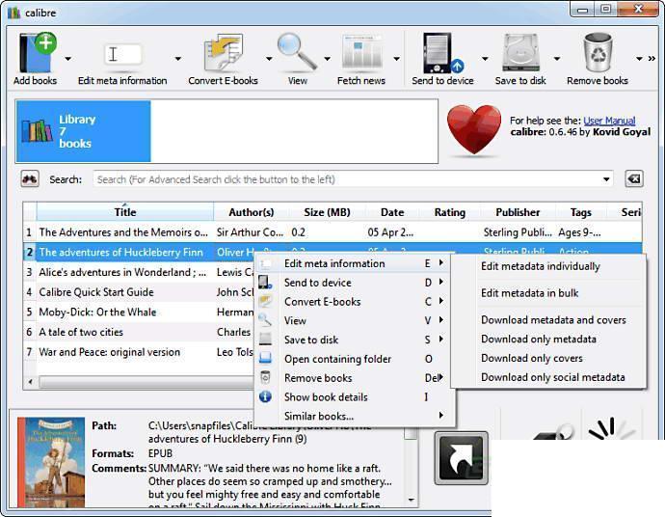
Task: Open the Remove books dropdown arrow
Action: coord(639,59)
